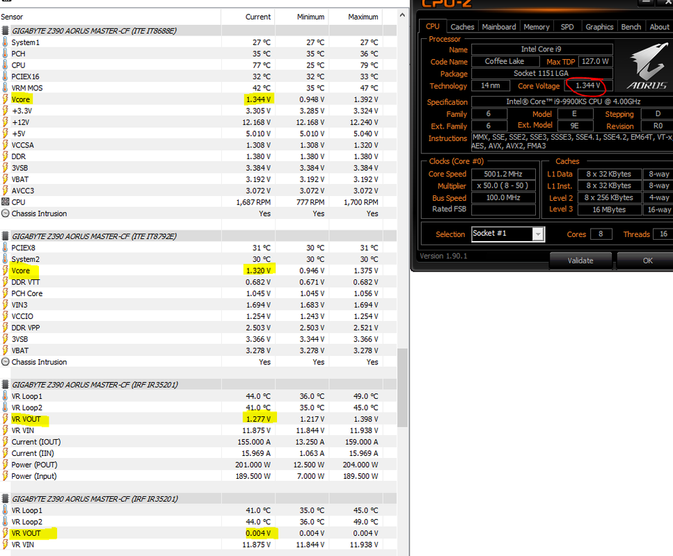Screen dimensions: 673x556
Task: Click the scroll-up arrow of sensor list
Action: point(402,15)
